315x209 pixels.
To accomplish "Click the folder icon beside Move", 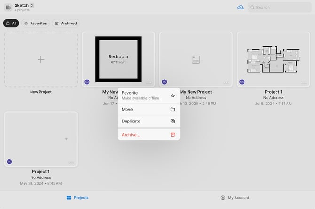I will (x=173, y=109).
